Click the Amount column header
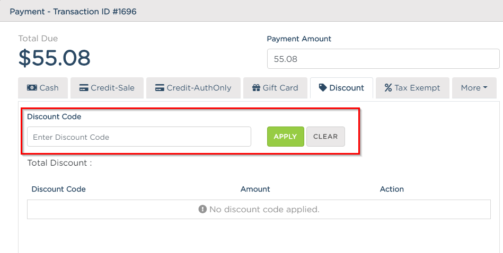The height and width of the screenshot is (253, 503). tap(255, 189)
